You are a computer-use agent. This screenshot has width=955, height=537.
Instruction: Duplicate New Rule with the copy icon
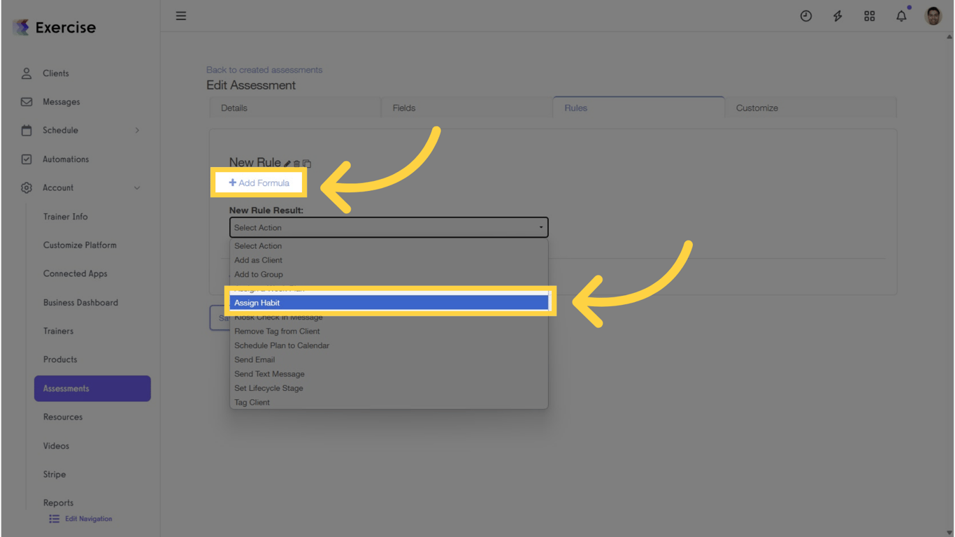coord(306,162)
